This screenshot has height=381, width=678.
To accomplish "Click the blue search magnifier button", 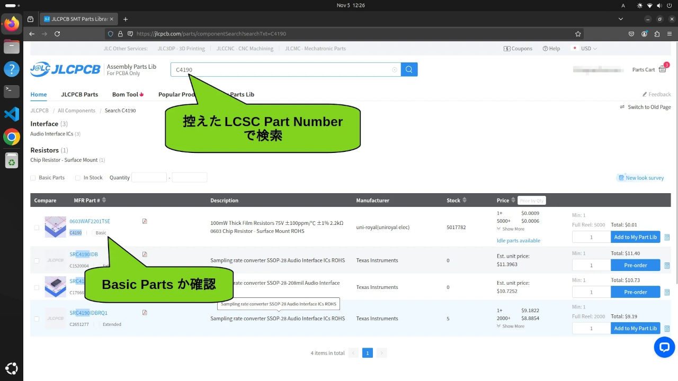I will tap(409, 69).
